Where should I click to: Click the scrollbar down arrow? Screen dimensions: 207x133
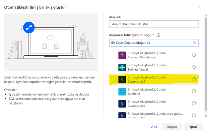[206, 116]
